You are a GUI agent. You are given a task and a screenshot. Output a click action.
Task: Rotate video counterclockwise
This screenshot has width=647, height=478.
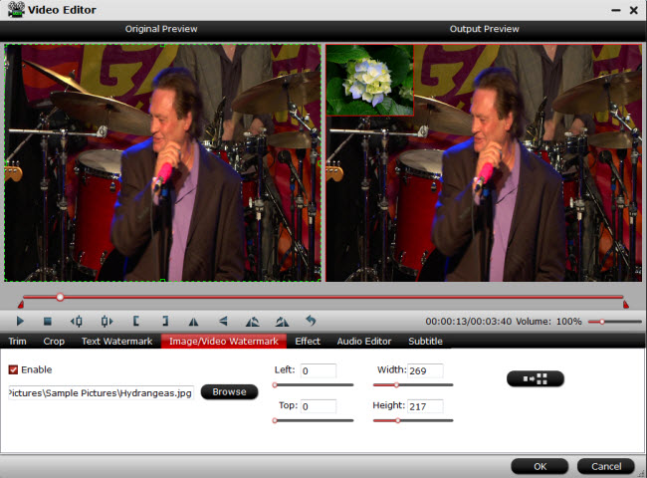pyautogui.click(x=253, y=321)
